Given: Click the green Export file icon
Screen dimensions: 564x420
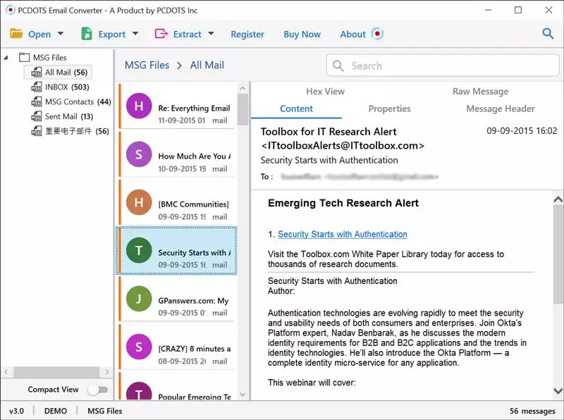Looking at the screenshot, I should pyautogui.click(x=86, y=34).
